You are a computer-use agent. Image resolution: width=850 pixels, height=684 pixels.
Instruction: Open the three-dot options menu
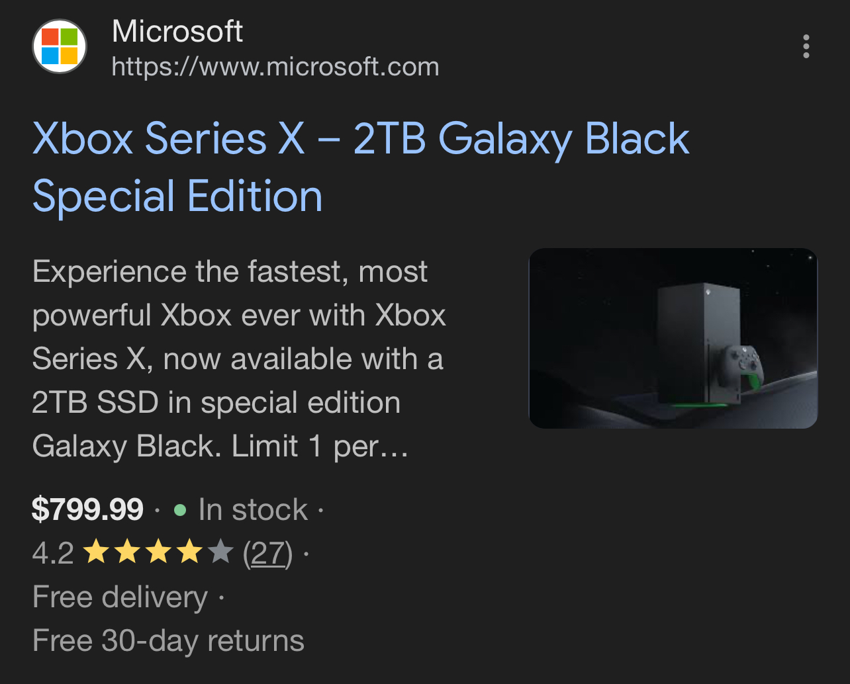(806, 46)
